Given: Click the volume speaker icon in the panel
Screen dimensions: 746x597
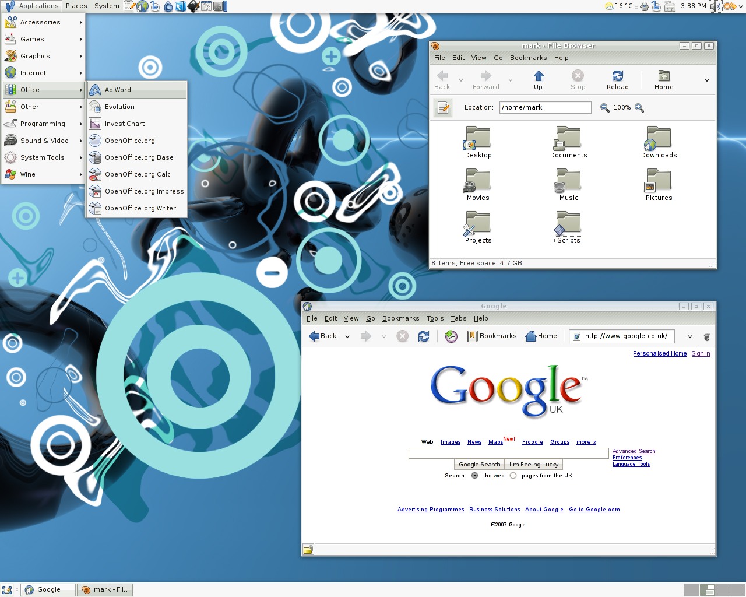Looking at the screenshot, I should click(715, 6).
